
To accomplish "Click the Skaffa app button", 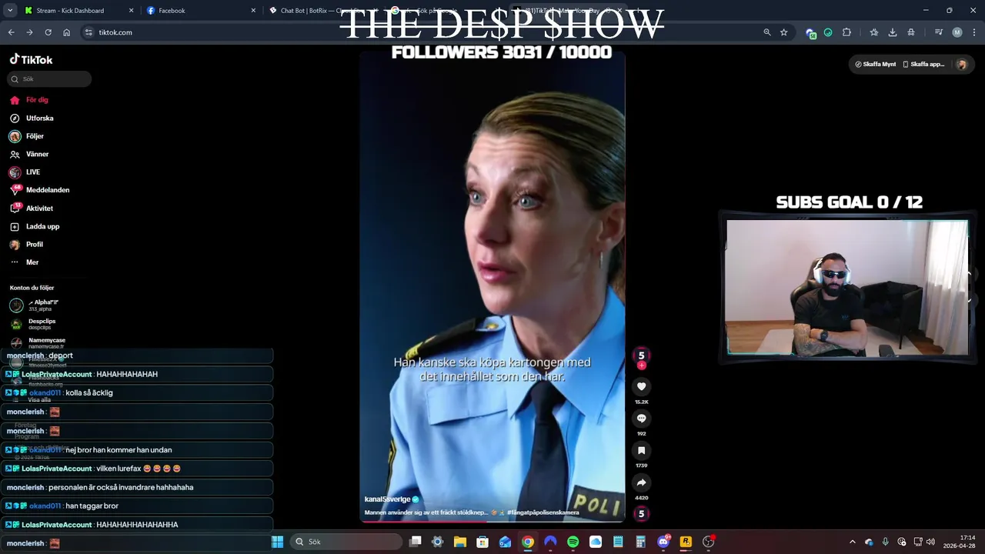I will point(923,65).
